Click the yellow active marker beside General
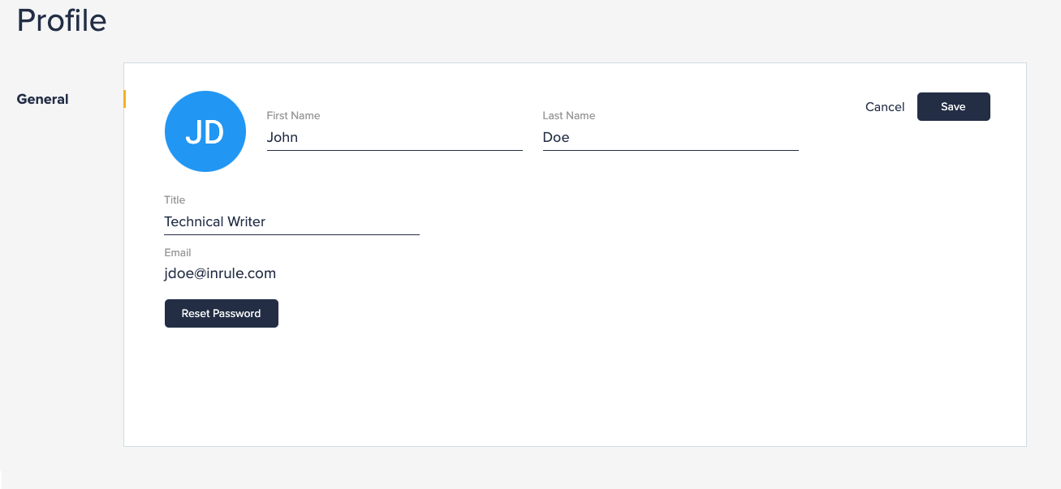1061x489 pixels. coord(124,99)
